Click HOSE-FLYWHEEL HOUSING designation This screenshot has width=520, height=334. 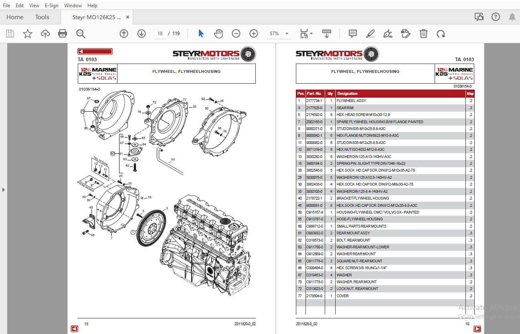click(360, 219)
